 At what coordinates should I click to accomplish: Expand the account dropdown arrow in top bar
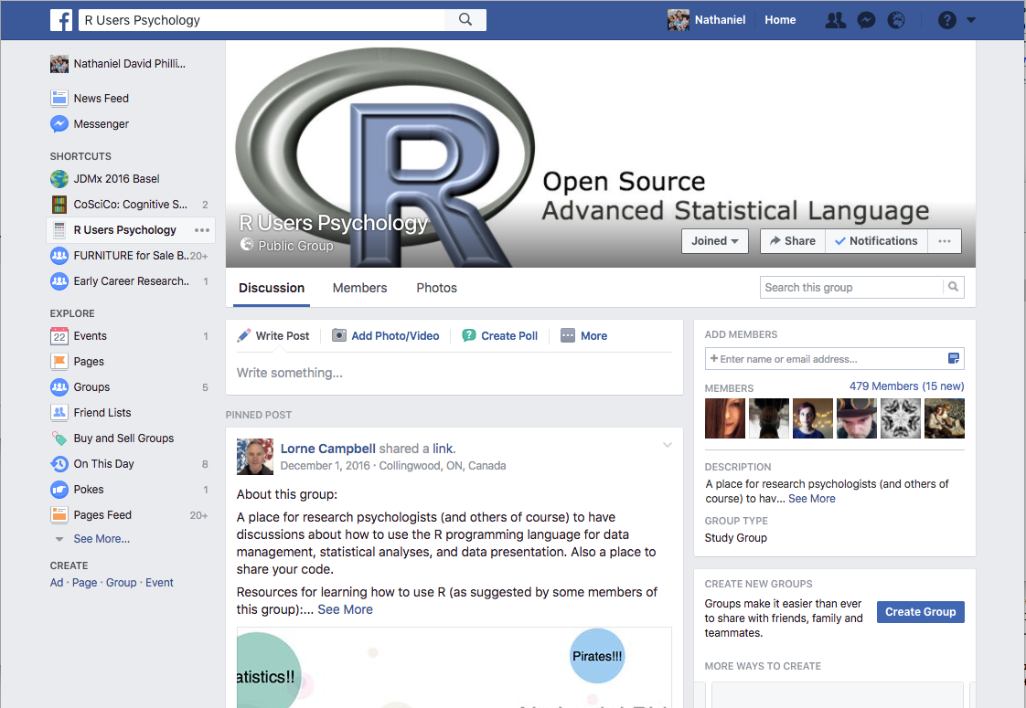coord(971,20)
